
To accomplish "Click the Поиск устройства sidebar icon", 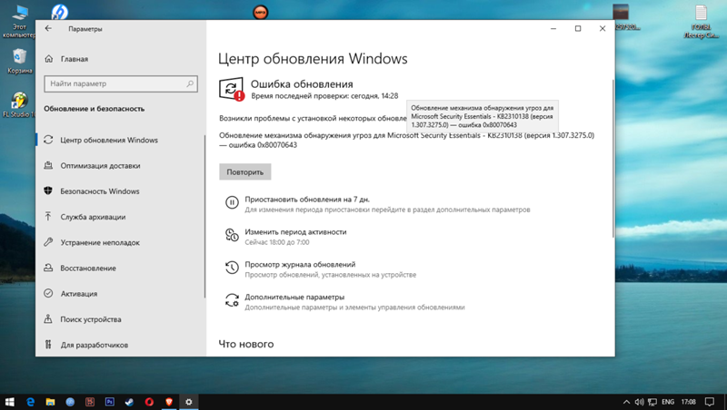I will click(48, 318).
